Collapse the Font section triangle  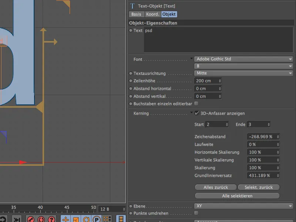click(191, 58)
